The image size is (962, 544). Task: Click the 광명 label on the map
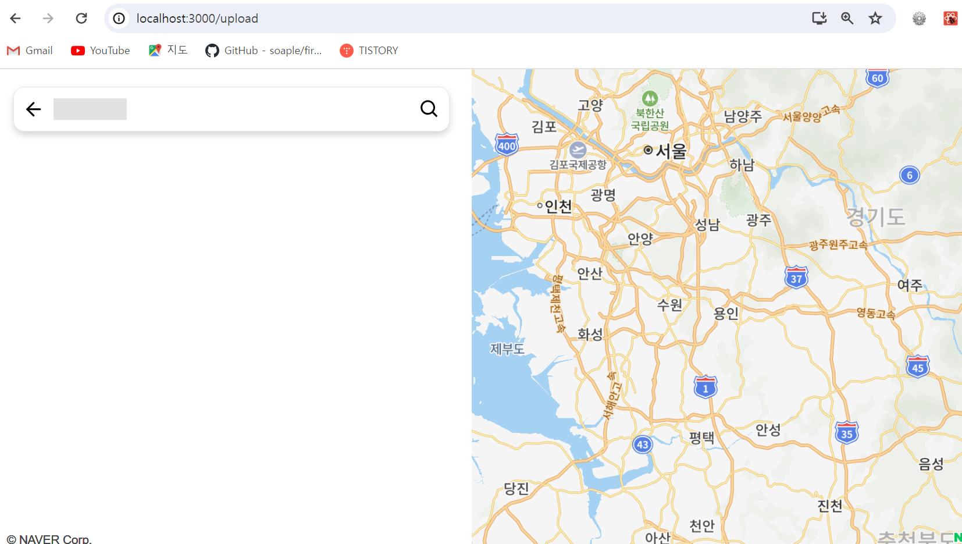603,195
